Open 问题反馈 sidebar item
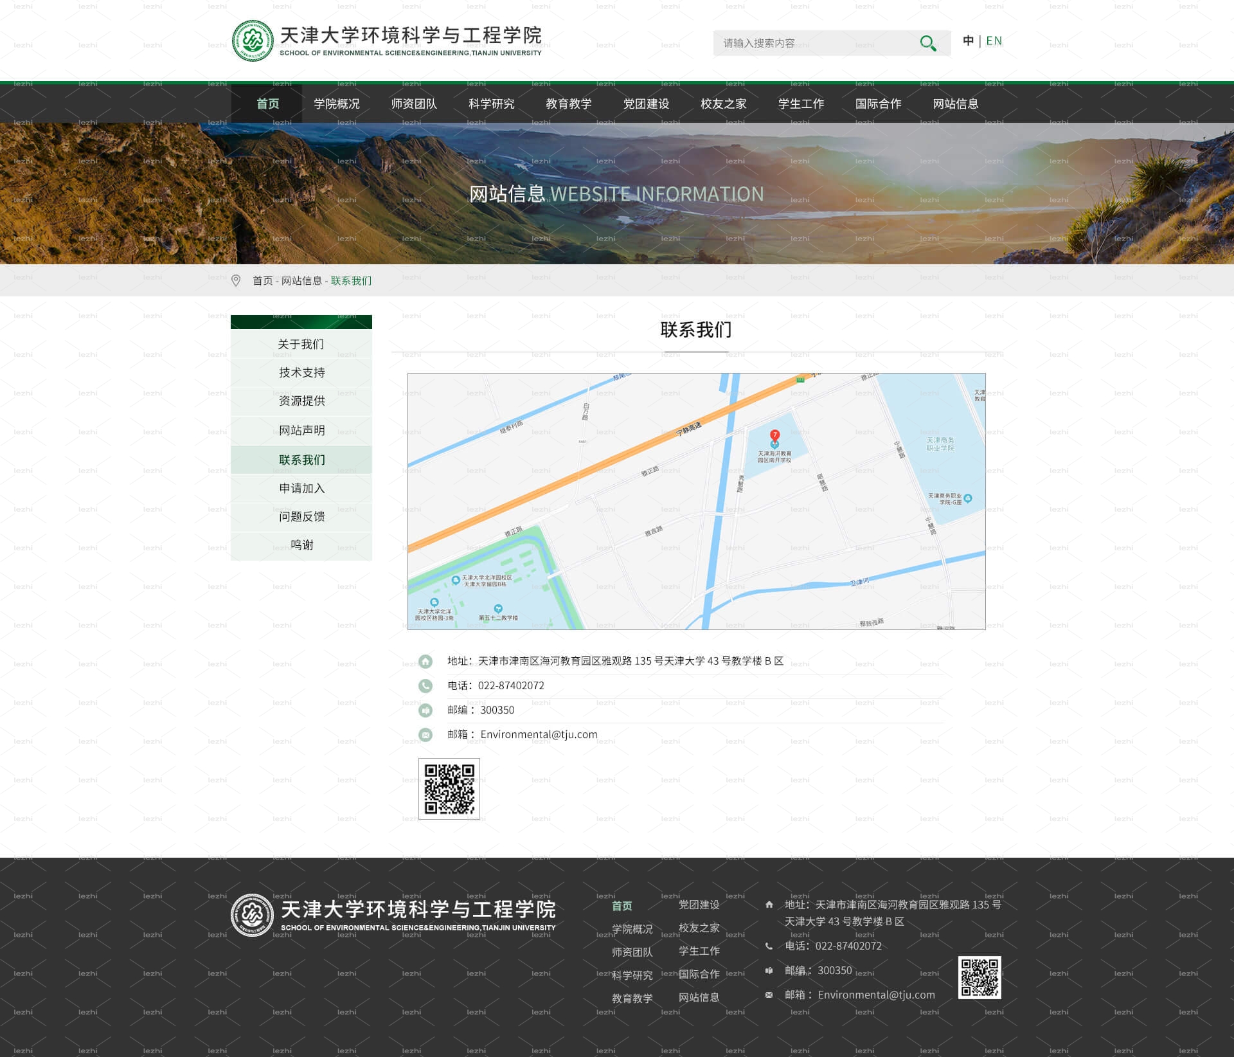Screen dimensions: 1234x1057 pos(301,517)
